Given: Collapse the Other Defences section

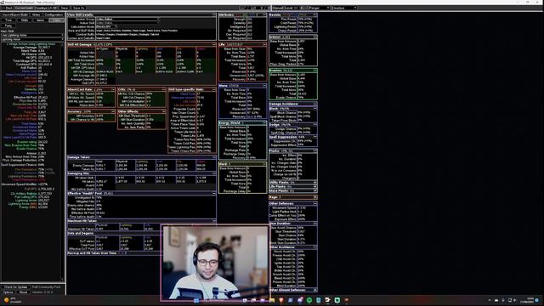Looking at the screenshot, I should pyautogui.click(x=315, y=204).
